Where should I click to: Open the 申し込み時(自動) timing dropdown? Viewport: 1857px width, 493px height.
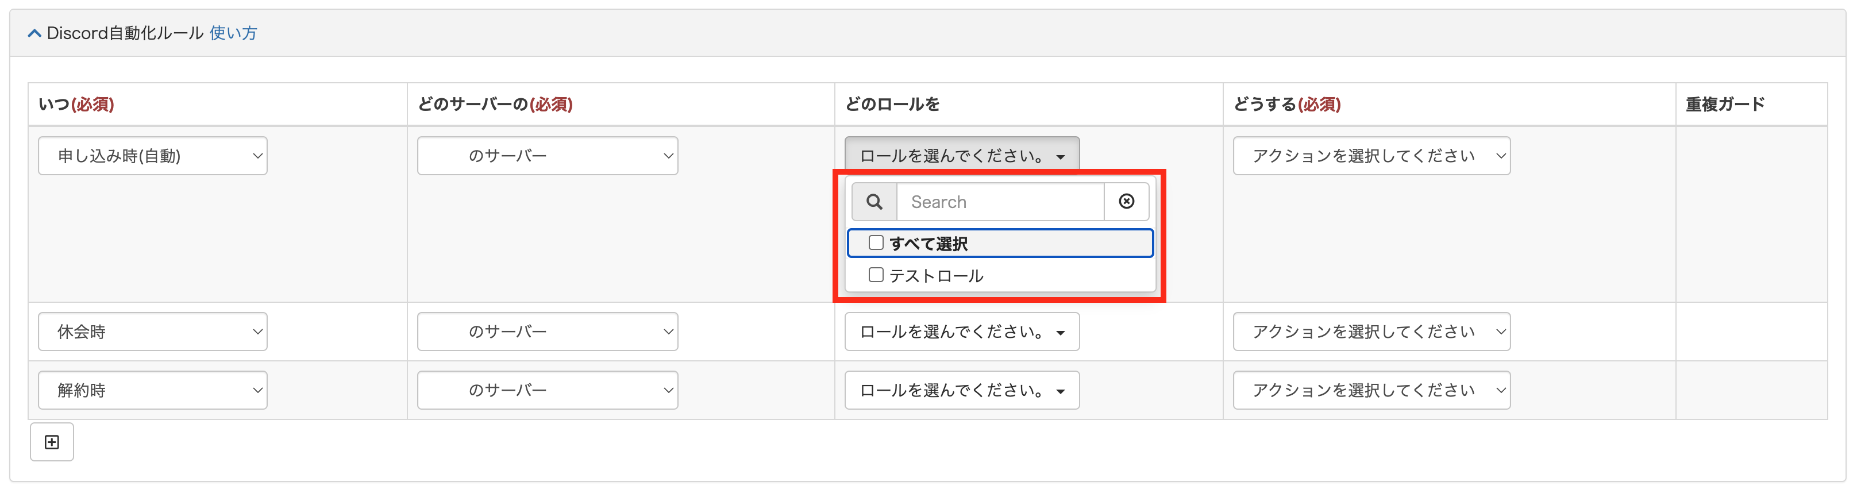152,156
